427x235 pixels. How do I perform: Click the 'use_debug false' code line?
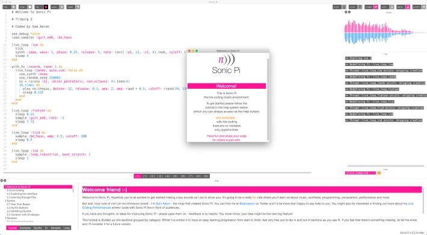(26, 34)
